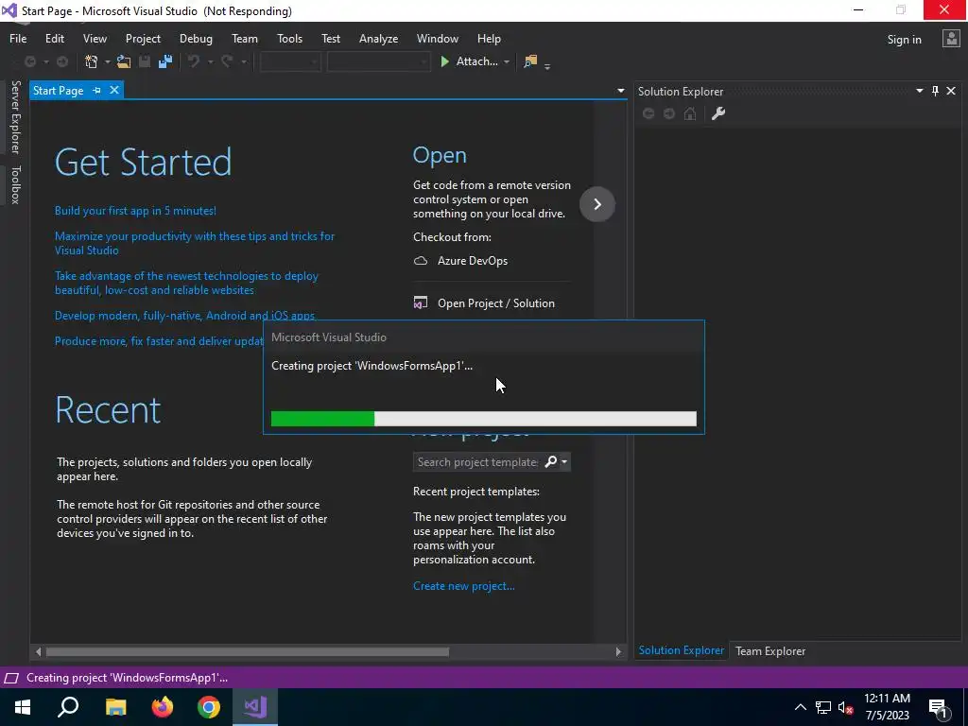The image size is (968, 726).
Task: Expand the Attach button dropdown arrow
Action: click(507, 61)
